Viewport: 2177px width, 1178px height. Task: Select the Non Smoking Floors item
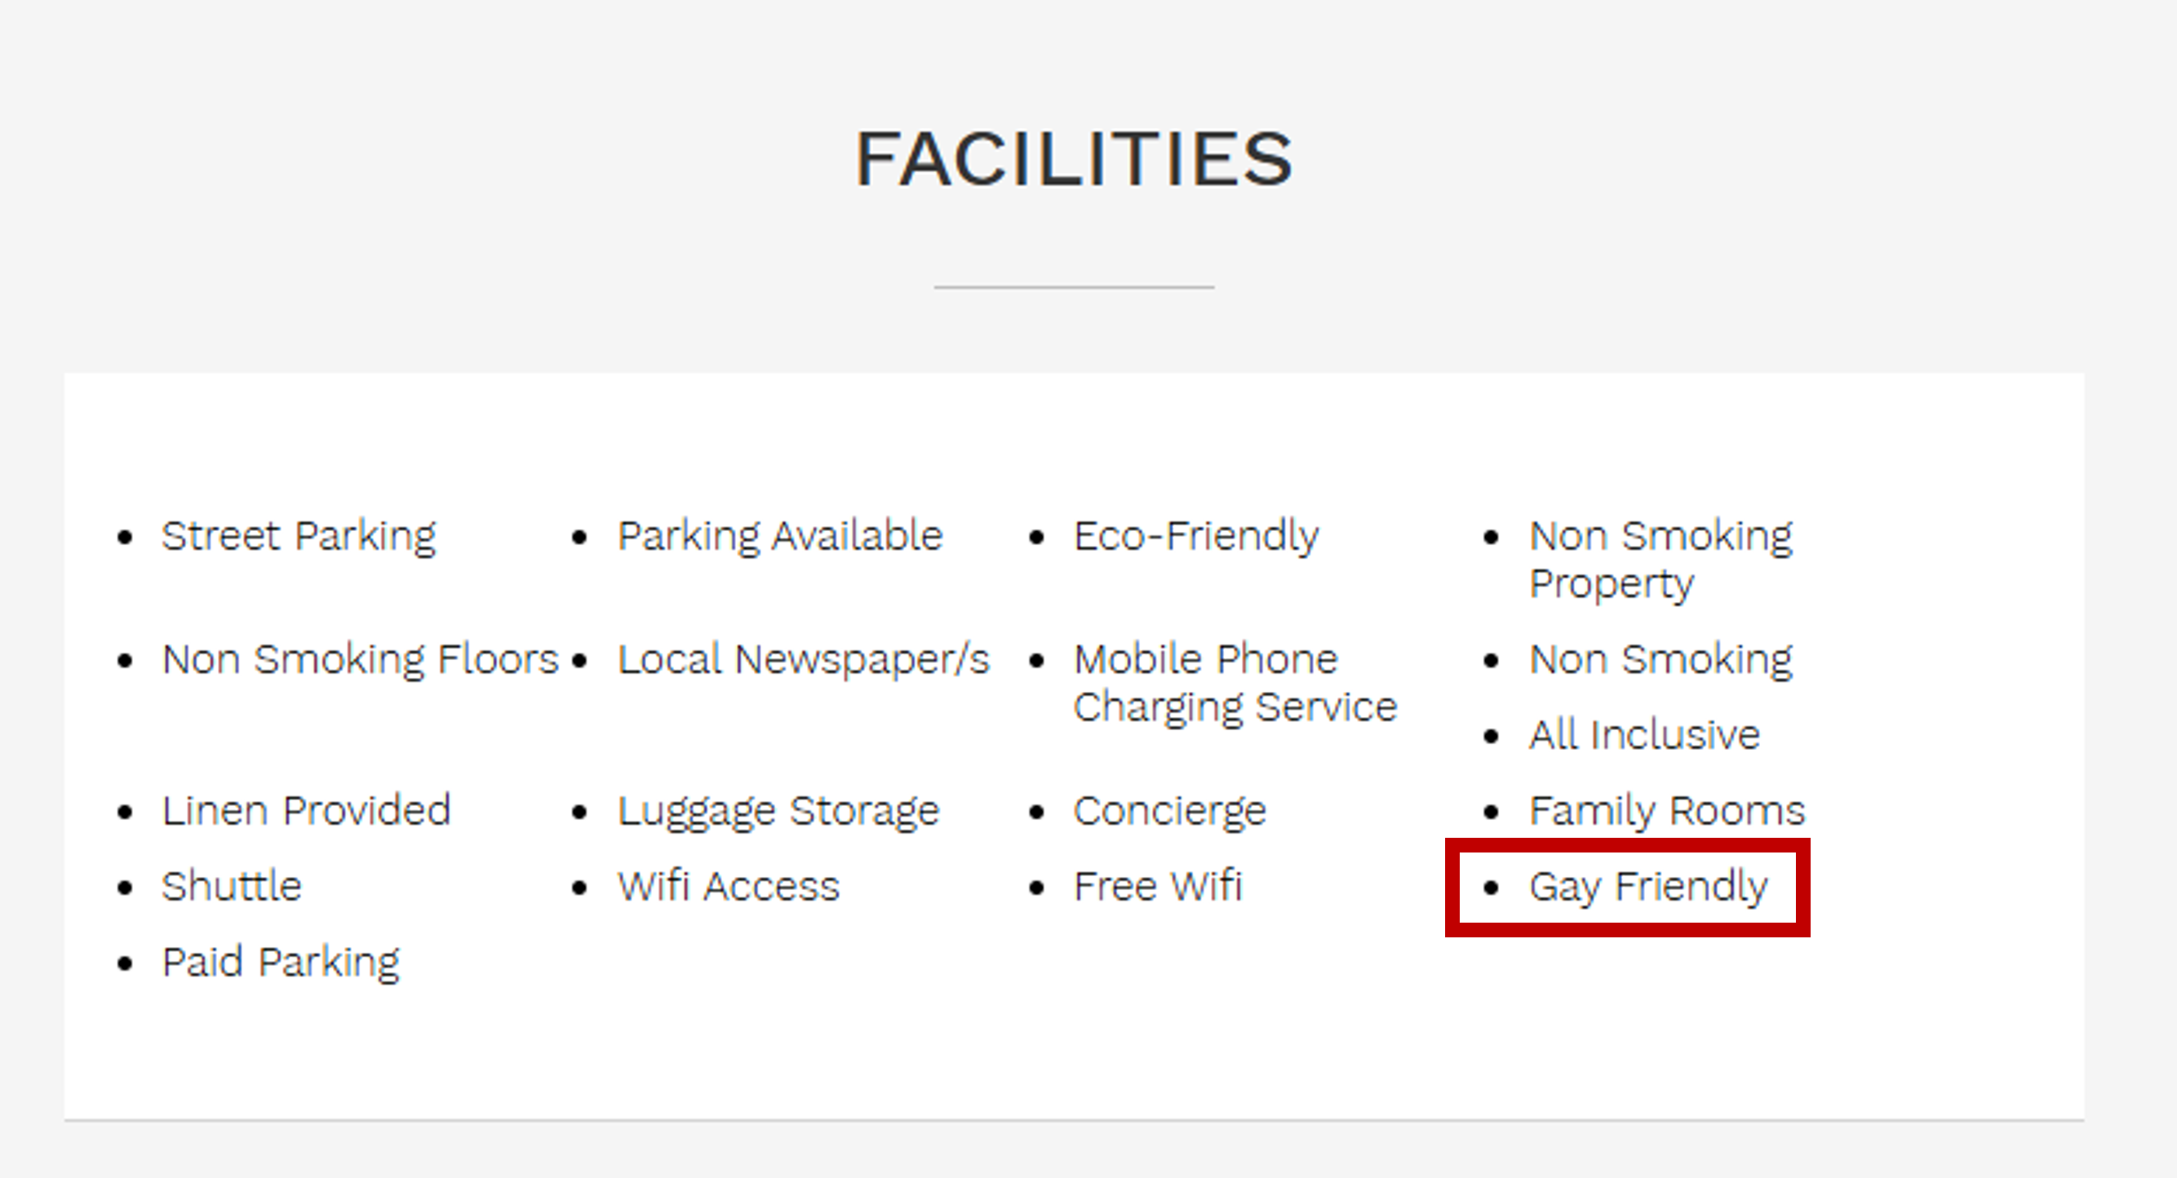point(360,659)
